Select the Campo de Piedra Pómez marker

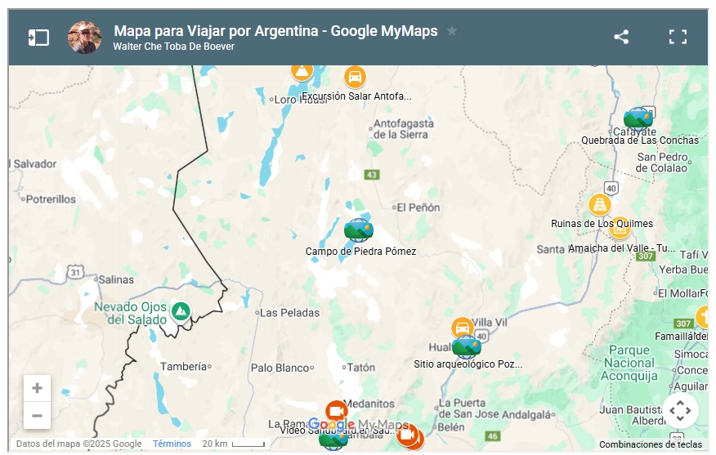click(359, 230)
